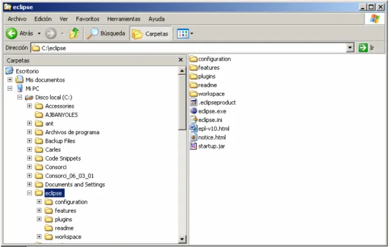Click the Up one level folder icon

tap(74, 34)
